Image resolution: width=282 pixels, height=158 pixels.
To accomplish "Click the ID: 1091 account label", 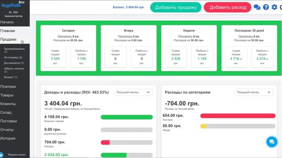I will coord(13,12).
